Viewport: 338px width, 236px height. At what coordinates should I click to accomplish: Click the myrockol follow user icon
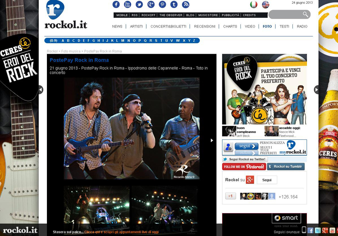tap(228, 147)
